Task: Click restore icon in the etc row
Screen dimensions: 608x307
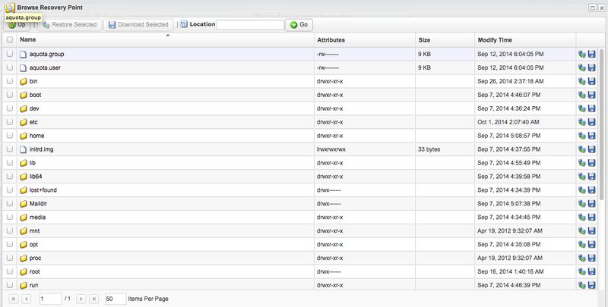Action: [x=582, y=123]
